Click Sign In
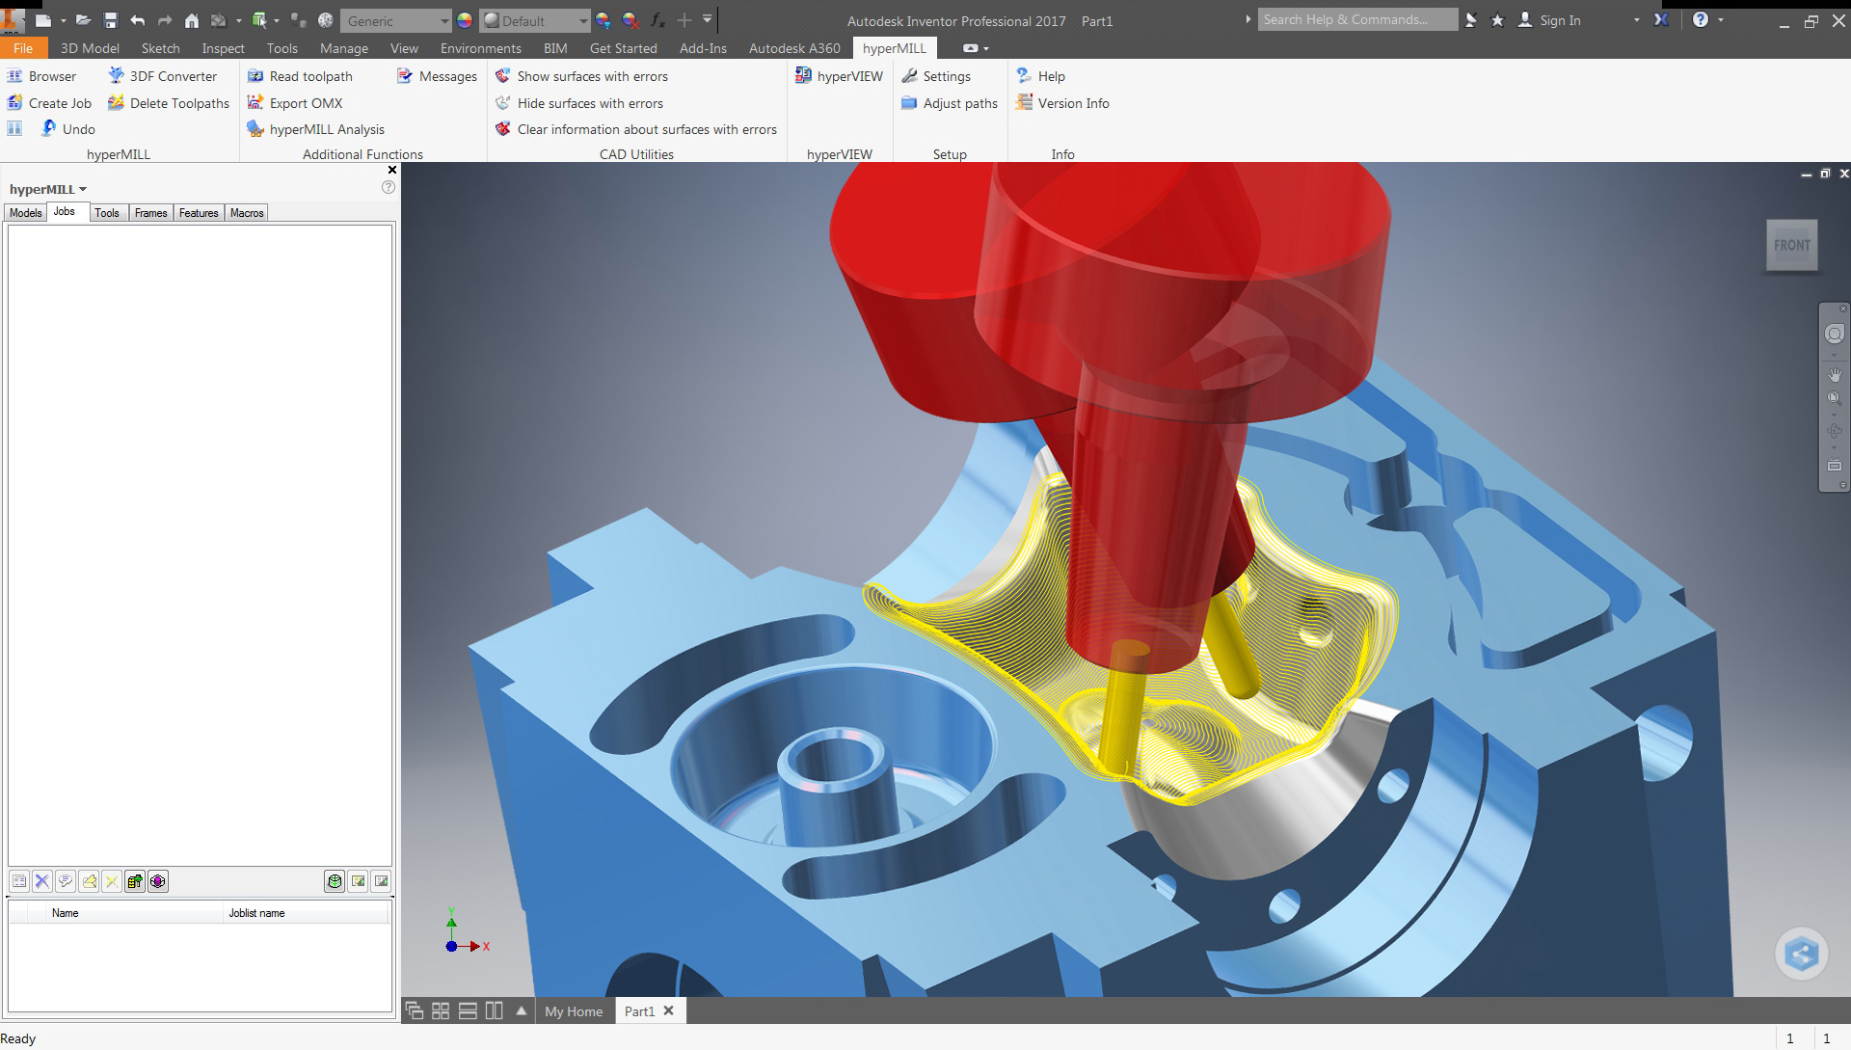1851x1050 pixels. pos(1559,20)
